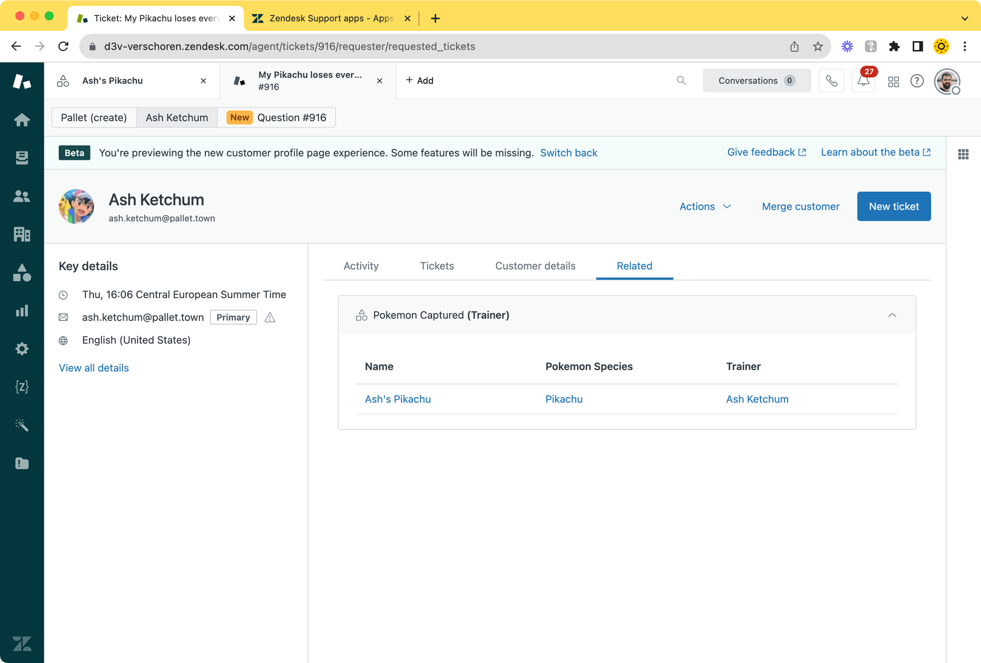Viewport: 981px width, 663px height.
Task: Click the notifications bell with 27 badge
Action: [x=863, y=81]
